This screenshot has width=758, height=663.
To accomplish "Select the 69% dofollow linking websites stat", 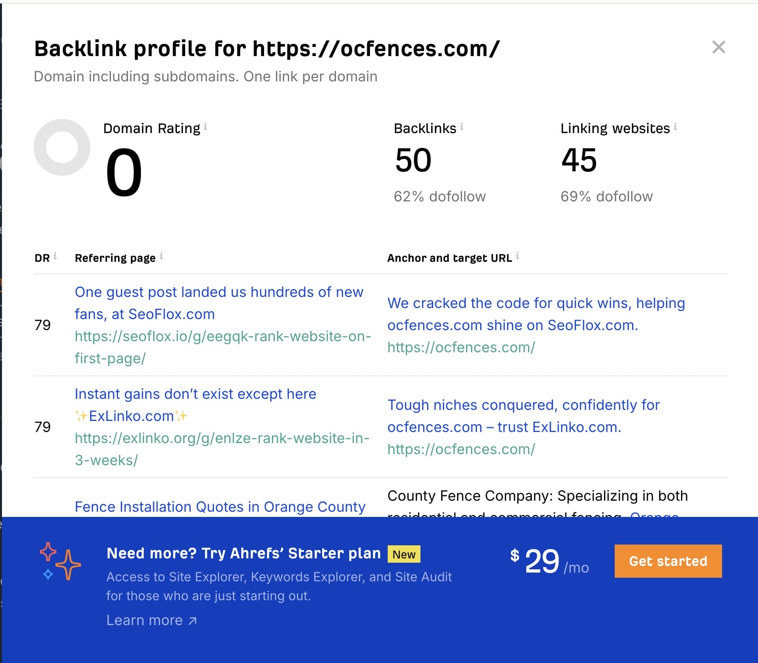I will [x=606, y=196].
